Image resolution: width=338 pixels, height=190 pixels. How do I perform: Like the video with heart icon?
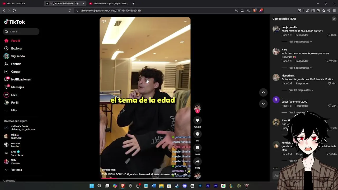(x=198, y=120)
